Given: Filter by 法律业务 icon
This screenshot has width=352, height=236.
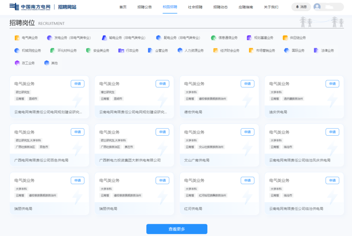Looking at the screenshot, I should (x=316, y=51).
